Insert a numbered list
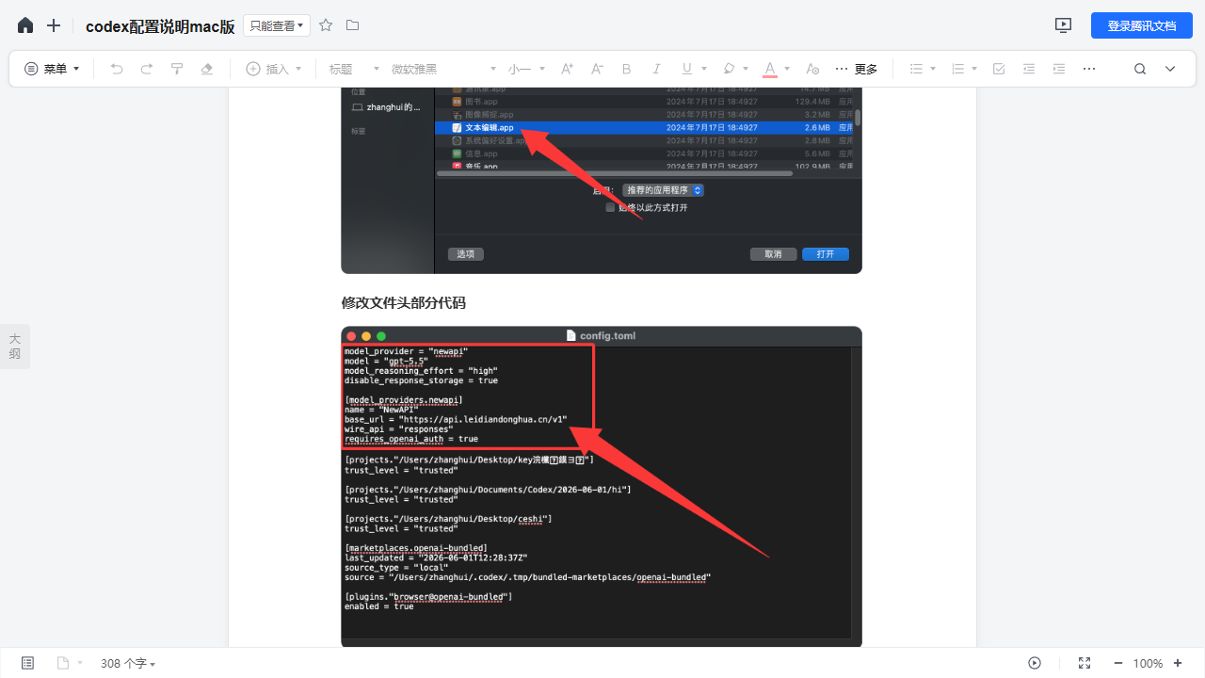 [x=957, y=69]
